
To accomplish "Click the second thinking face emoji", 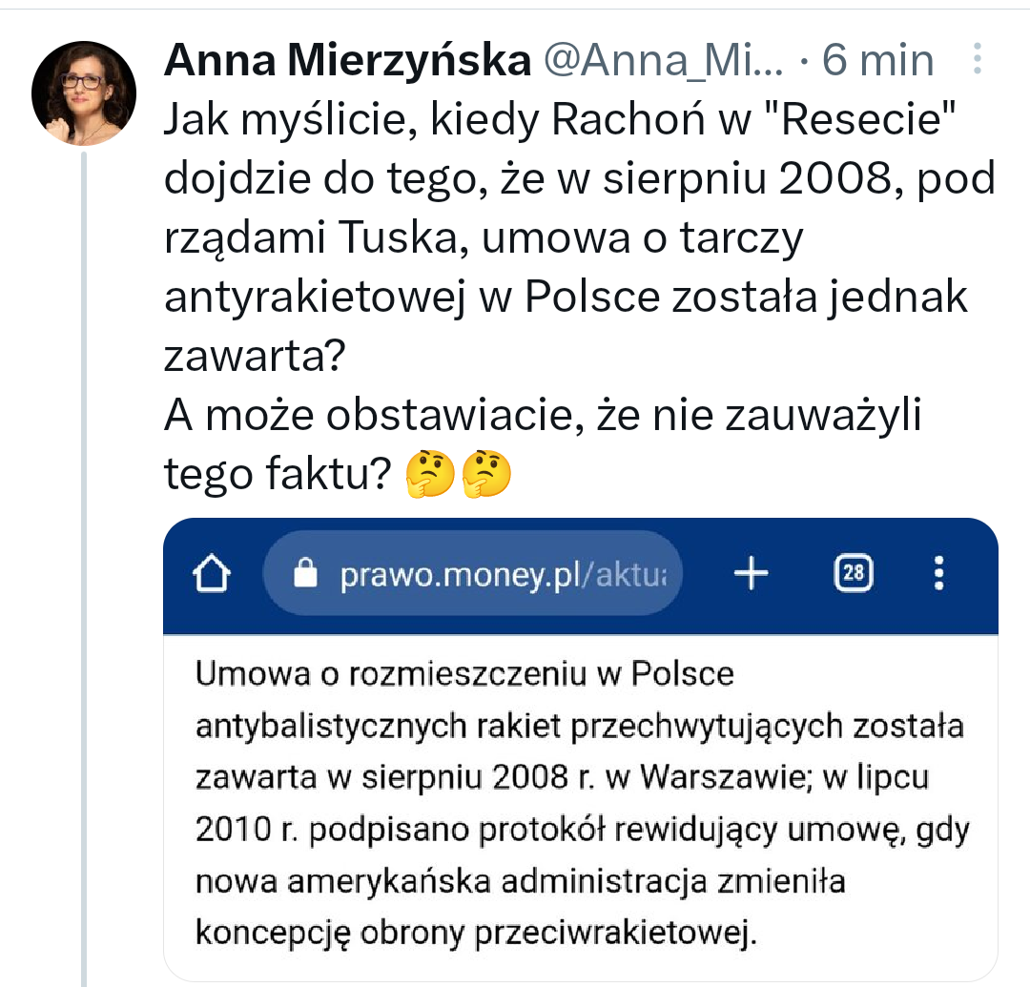I will click(x=486, y=474).
